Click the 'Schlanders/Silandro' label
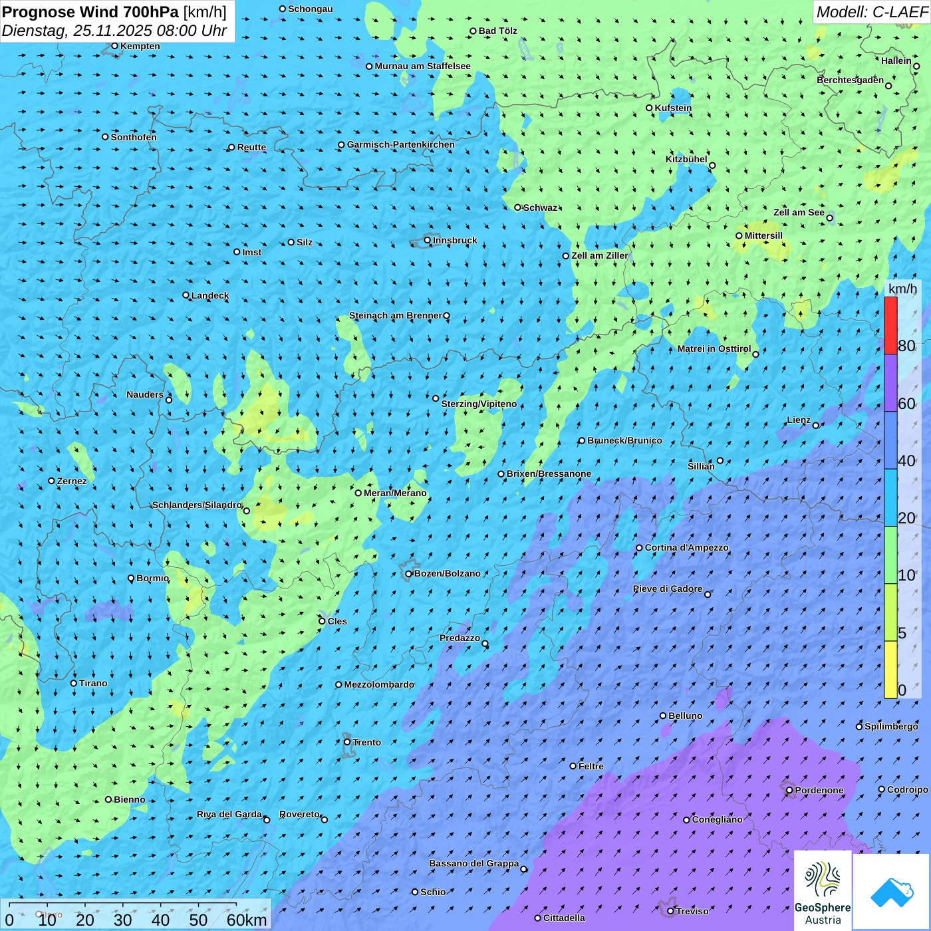931x931 pixels. click(x=197, y=505)
